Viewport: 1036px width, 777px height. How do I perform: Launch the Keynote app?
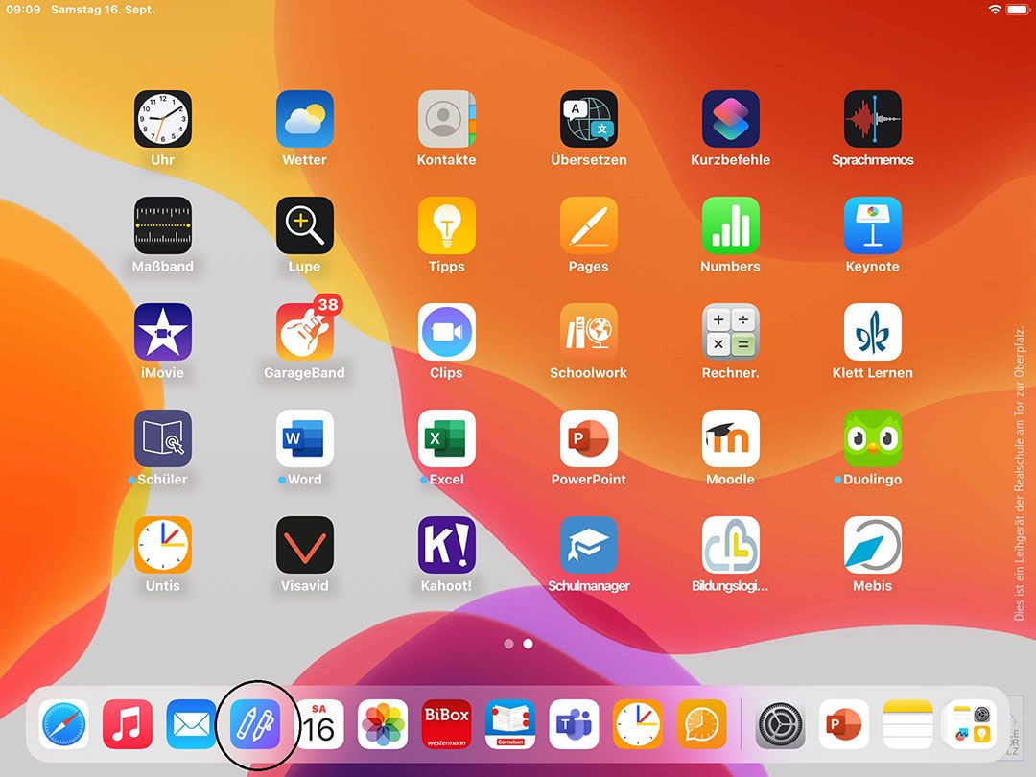(873, 225)
